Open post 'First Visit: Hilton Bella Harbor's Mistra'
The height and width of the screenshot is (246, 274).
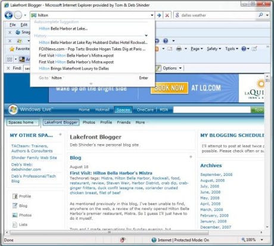111,173
